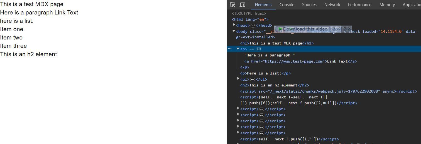
Task: Expand the head node in the DOM tree
Action: [234, 25]
